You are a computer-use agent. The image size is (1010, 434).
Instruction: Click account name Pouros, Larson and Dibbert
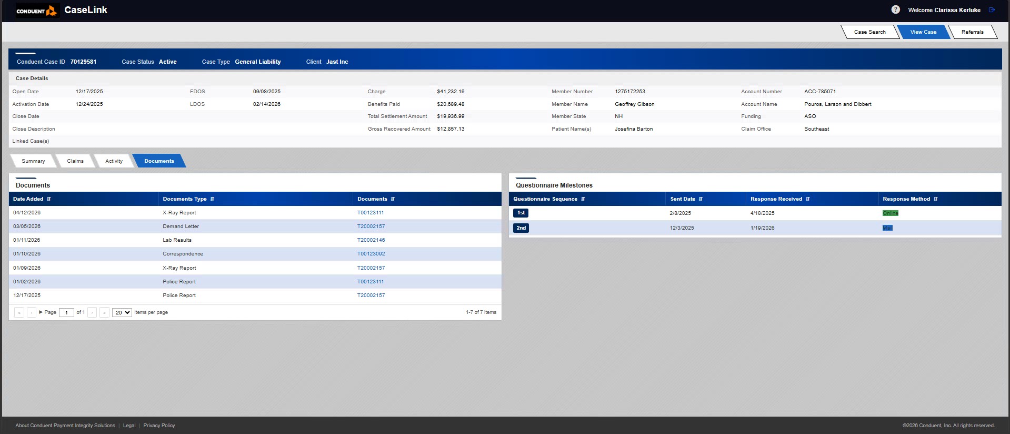838,104
